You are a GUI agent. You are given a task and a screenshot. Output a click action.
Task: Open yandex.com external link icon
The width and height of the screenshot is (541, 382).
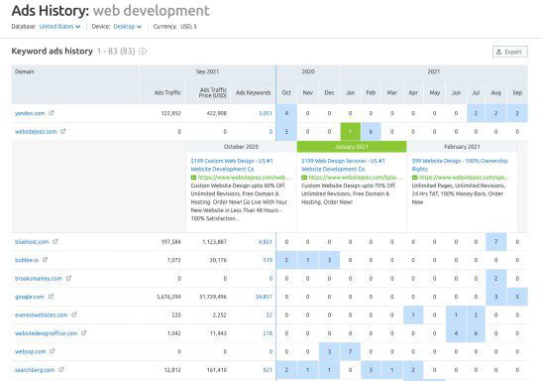click(52, 113)
